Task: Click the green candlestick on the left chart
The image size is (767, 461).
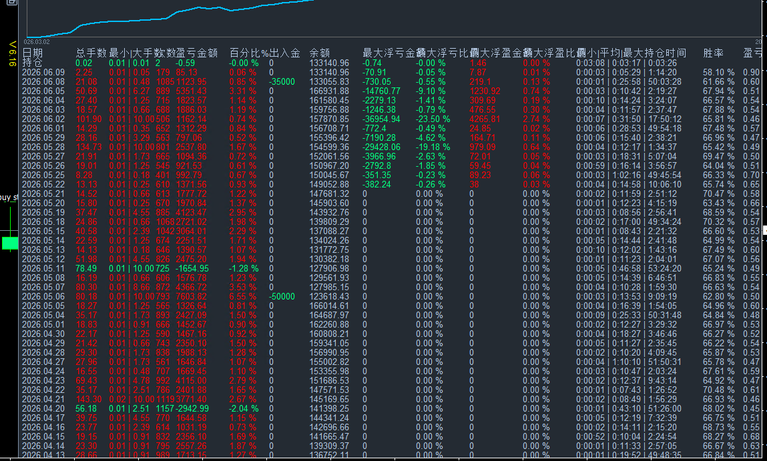Action: (x=10, y=242)
